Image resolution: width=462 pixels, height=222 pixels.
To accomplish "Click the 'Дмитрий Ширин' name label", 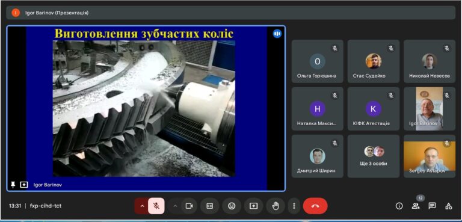I will point(316,171).
